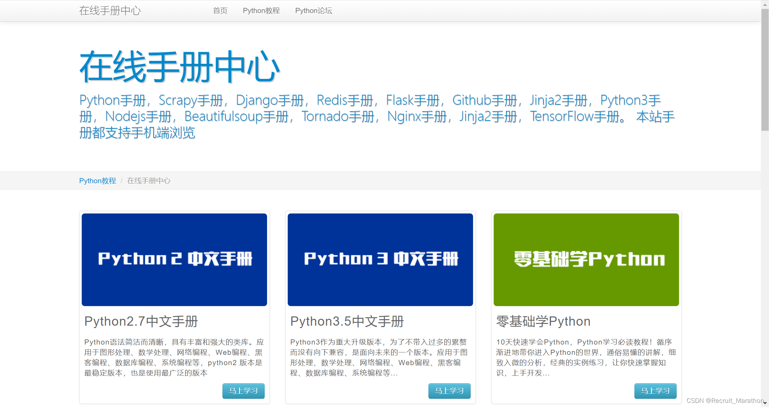Click 马上学习 under Python2.7中文手册
This screenshot has height=407, width=769.
(243, 391)
